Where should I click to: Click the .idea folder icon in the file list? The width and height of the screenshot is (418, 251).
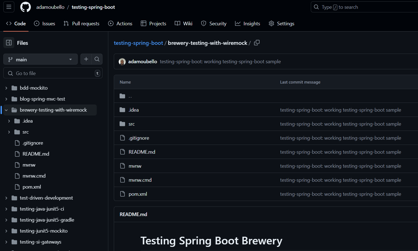pyautogui.click(x=122, y=110)
